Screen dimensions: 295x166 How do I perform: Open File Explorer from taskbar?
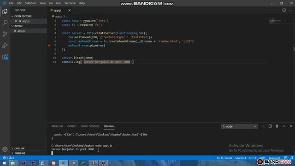pos(13,163)
